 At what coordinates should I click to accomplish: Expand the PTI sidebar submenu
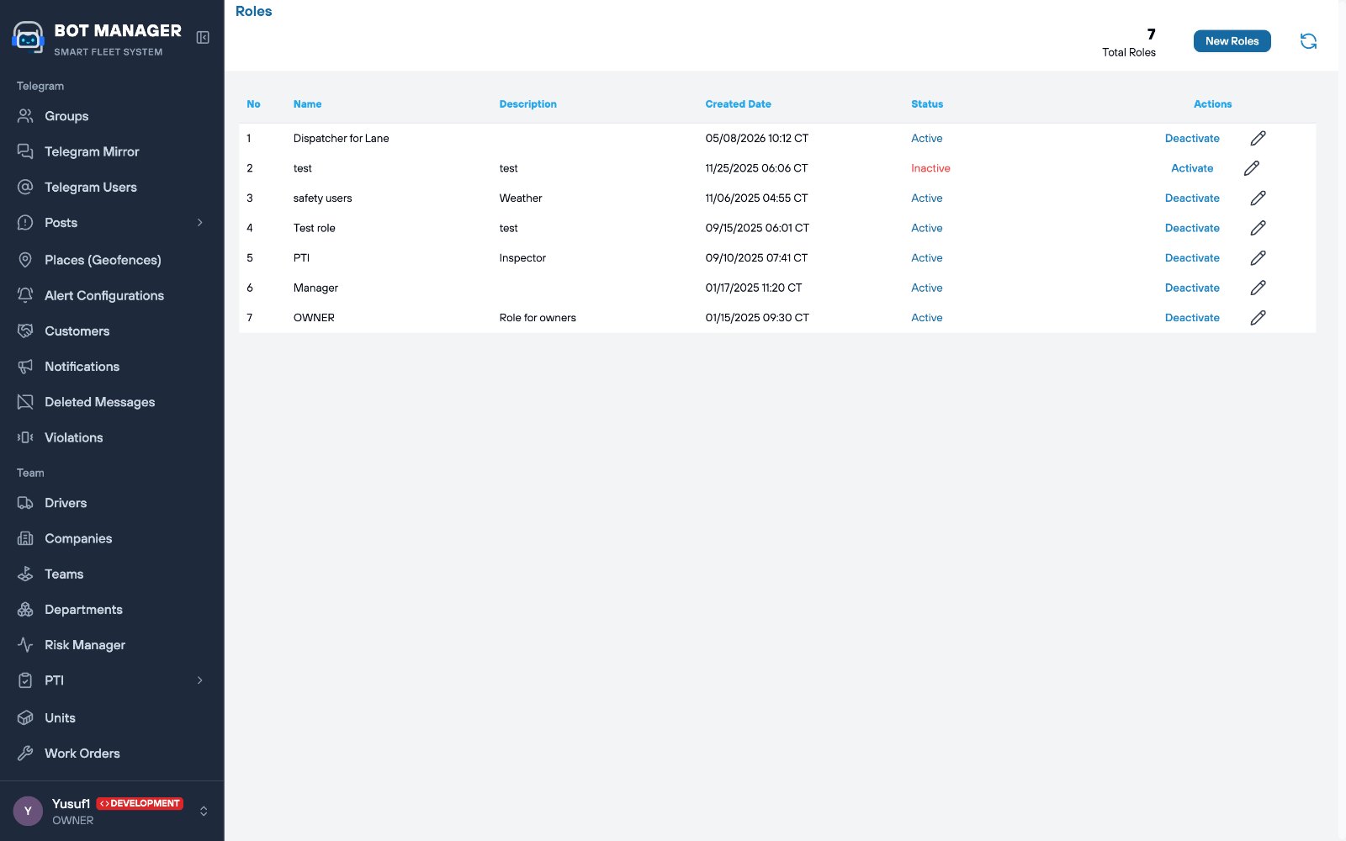pyautogui.click(x=200, y=680)
